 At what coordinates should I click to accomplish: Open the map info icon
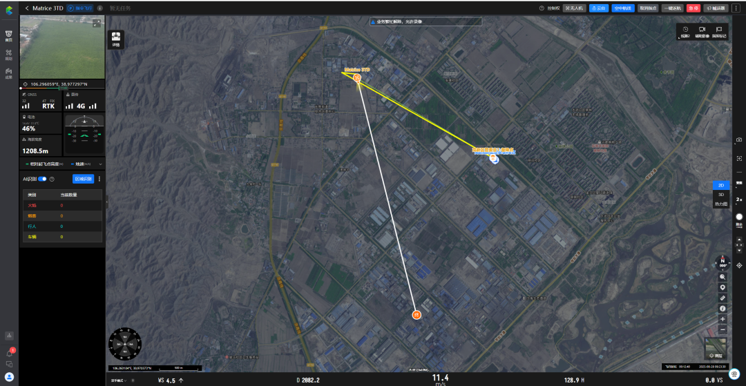pyautogui.click(x=723, y=309)
